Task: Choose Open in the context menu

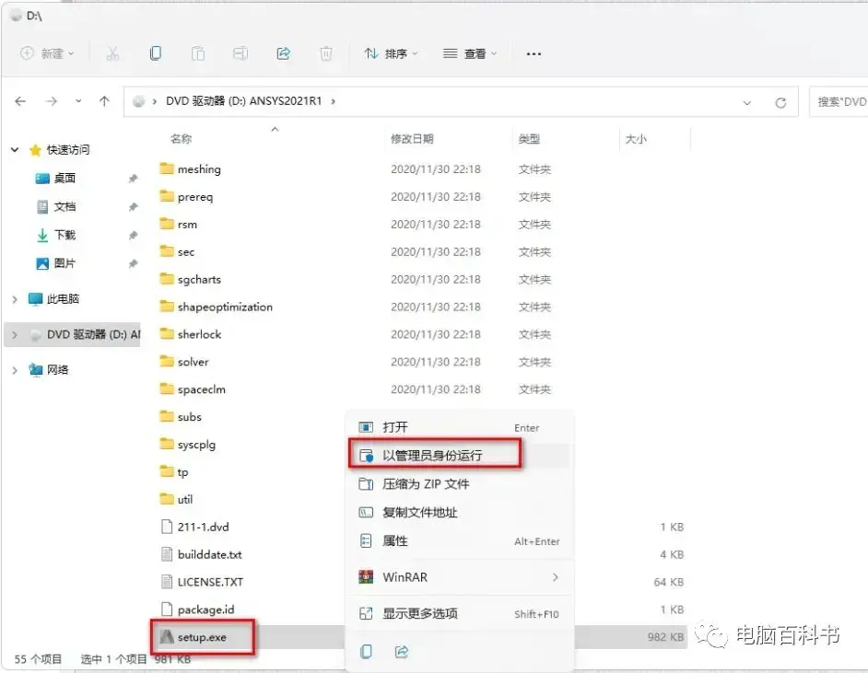Action: (460, 427)
